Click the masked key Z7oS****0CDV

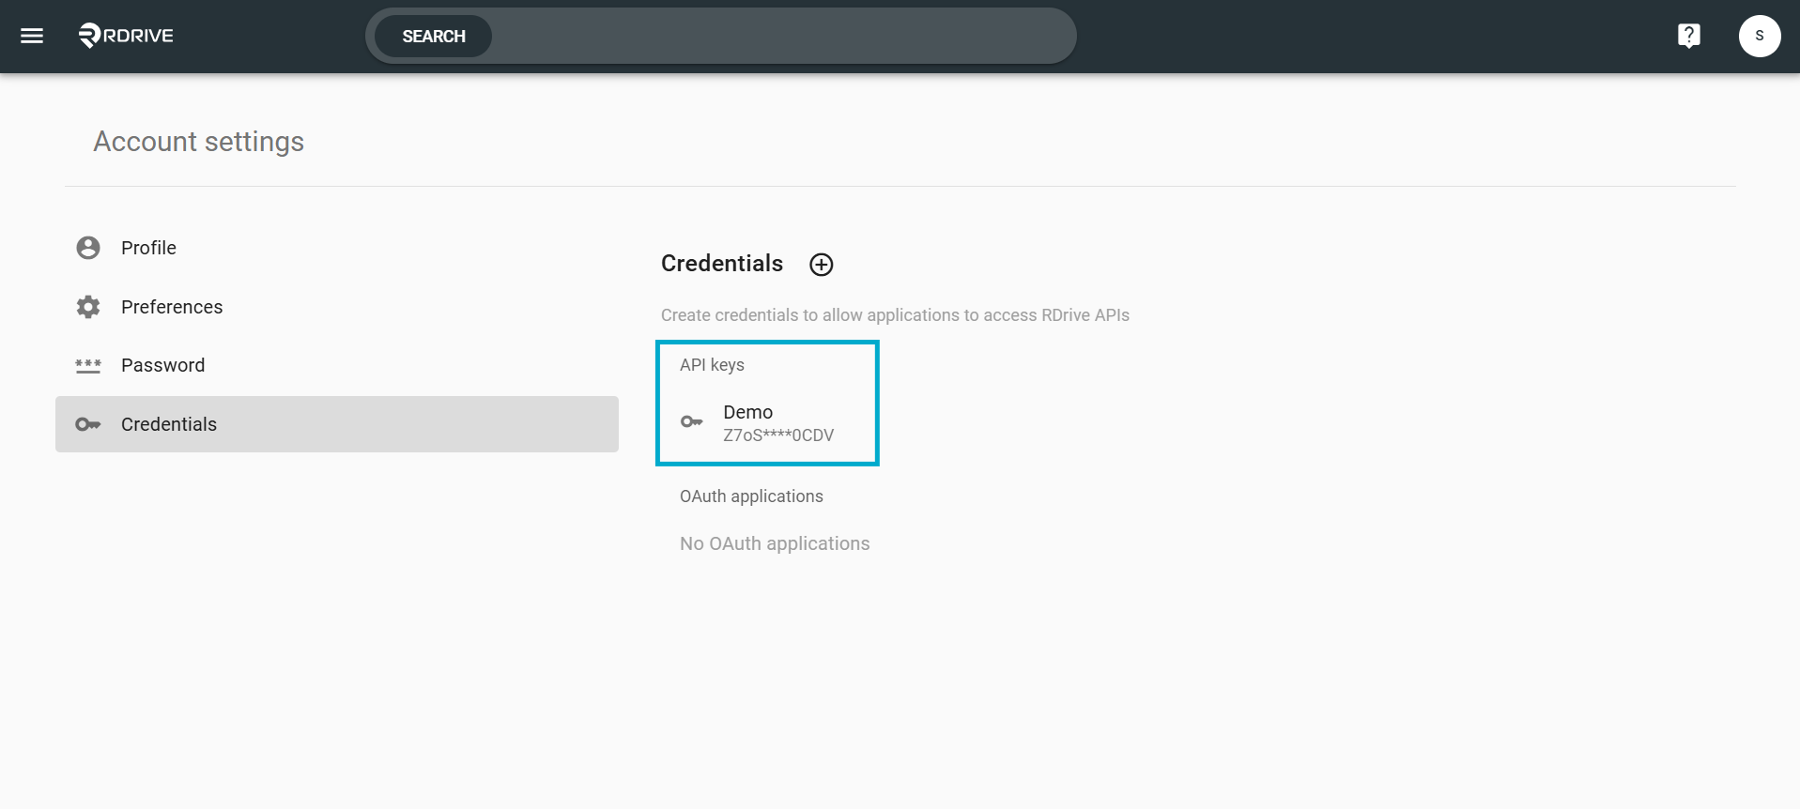(x=778, y=435)
